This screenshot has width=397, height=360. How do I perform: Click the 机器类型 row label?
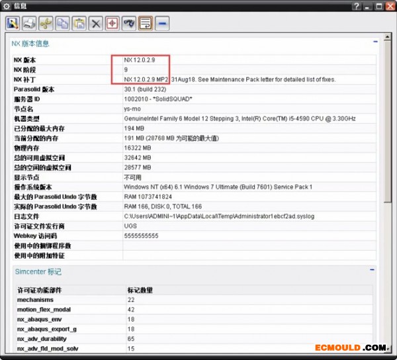pos(26,118)
